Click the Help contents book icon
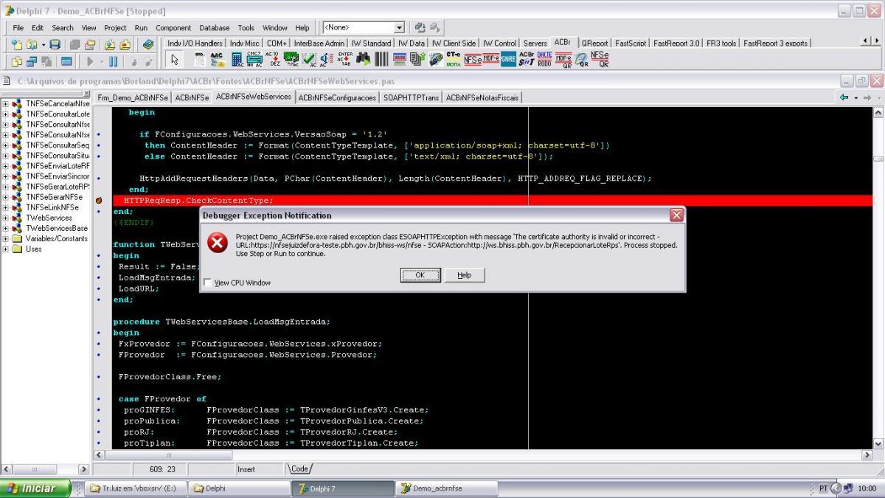The height and width of the screenshot is (498, 885). pos(148,44)
